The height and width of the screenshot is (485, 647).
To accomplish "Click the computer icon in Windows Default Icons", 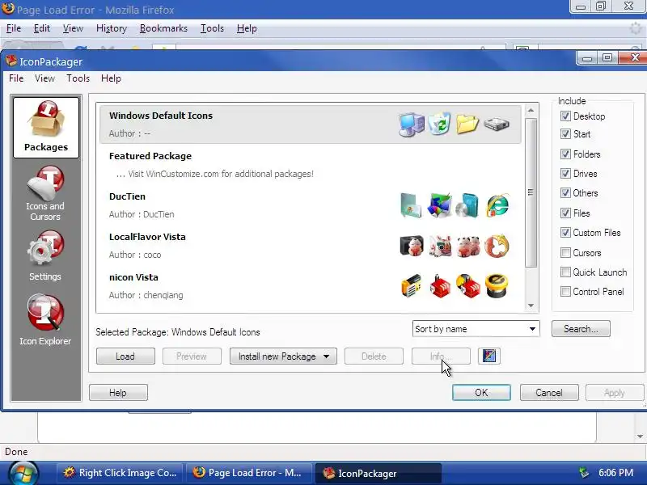I will click(412, 124).
